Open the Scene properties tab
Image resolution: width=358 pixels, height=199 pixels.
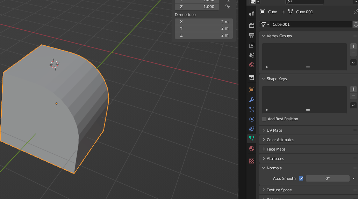(x=252, y=55)
